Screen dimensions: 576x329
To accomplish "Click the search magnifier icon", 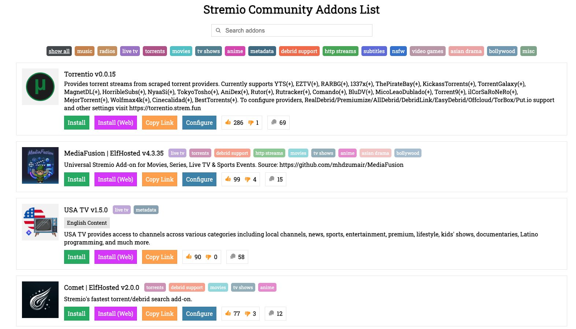I will [218, 30].
